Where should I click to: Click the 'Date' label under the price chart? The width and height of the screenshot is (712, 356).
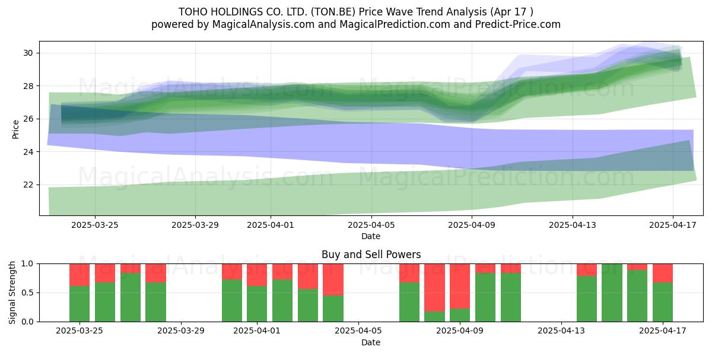pos(371,236)
